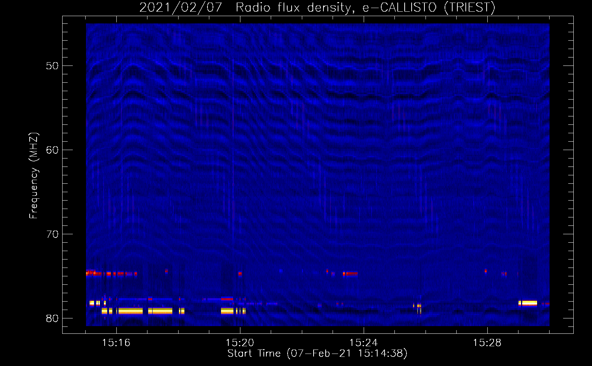The height and width of the screenshot is (366, 592).
Task: Click the plot title '2021/02/07 Radio flux density'
Action: tap(317, 7)
